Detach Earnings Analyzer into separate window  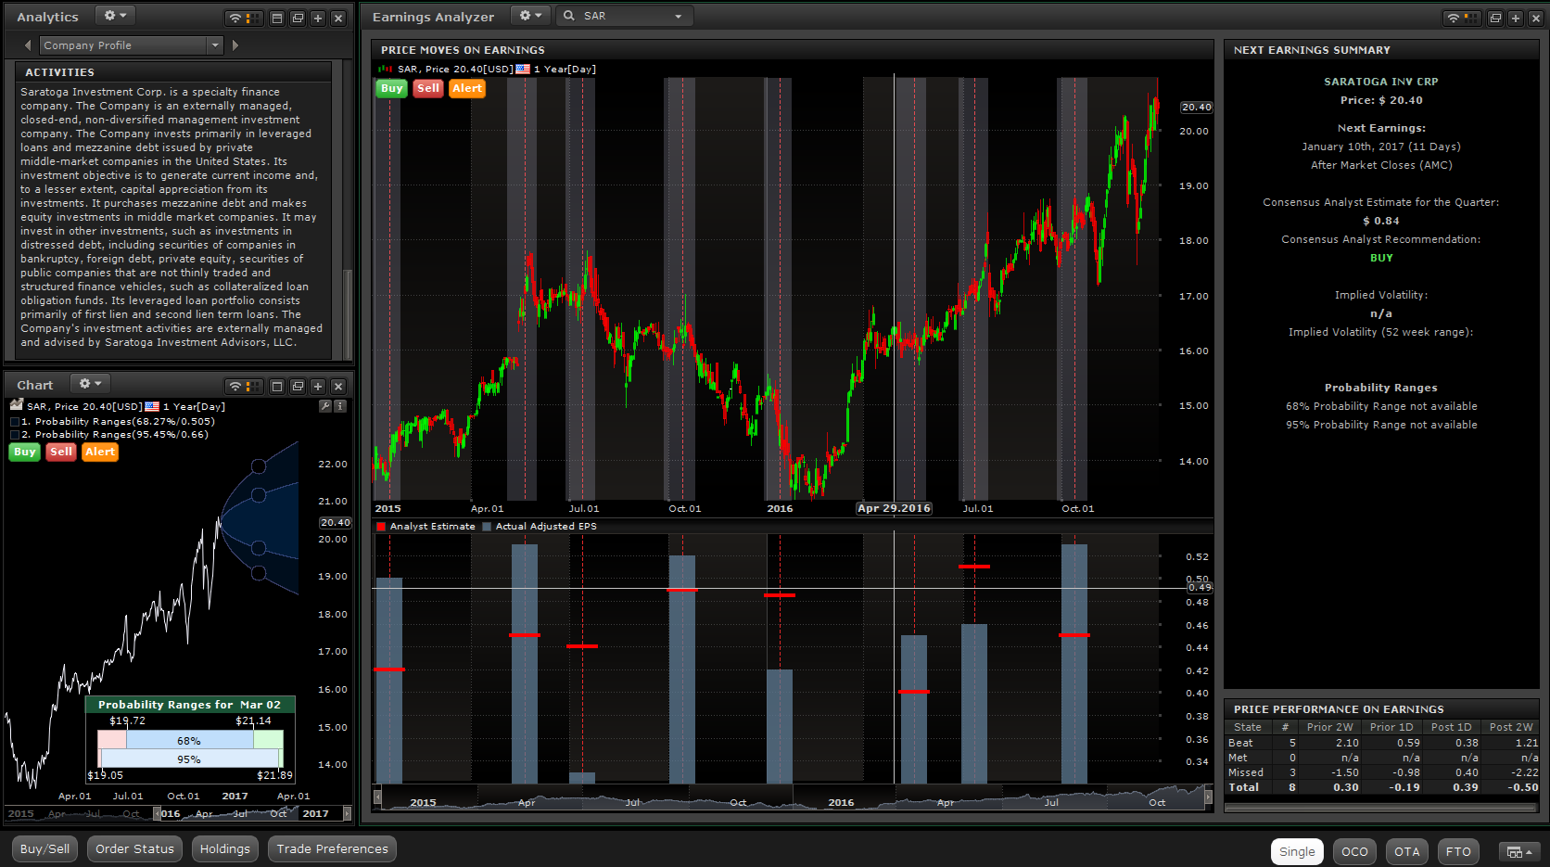pos(1495,19)
